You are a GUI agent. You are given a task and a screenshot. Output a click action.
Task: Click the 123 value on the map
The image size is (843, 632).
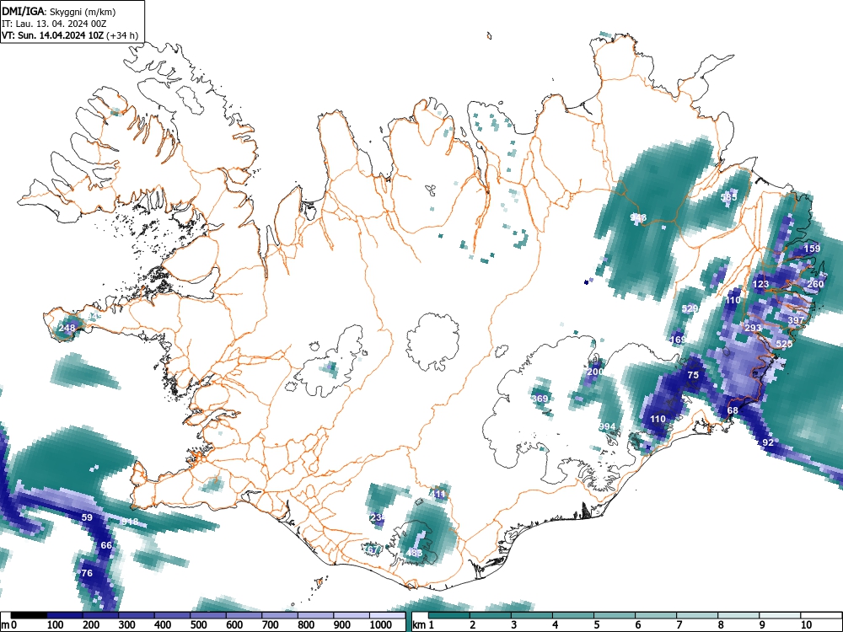point(760,284)
